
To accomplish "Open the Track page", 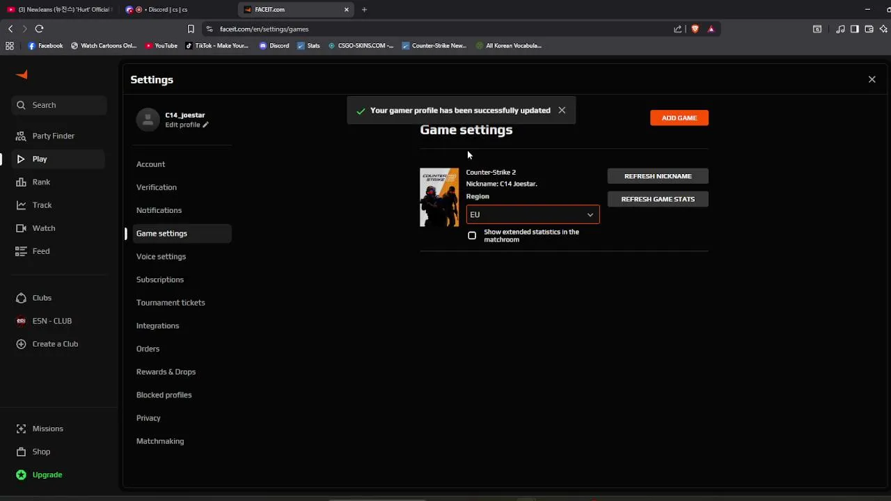I will point(42,205).
